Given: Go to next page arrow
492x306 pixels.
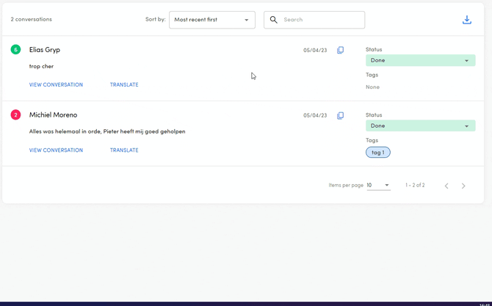Looking at the screenshot, I should (463, 186).
